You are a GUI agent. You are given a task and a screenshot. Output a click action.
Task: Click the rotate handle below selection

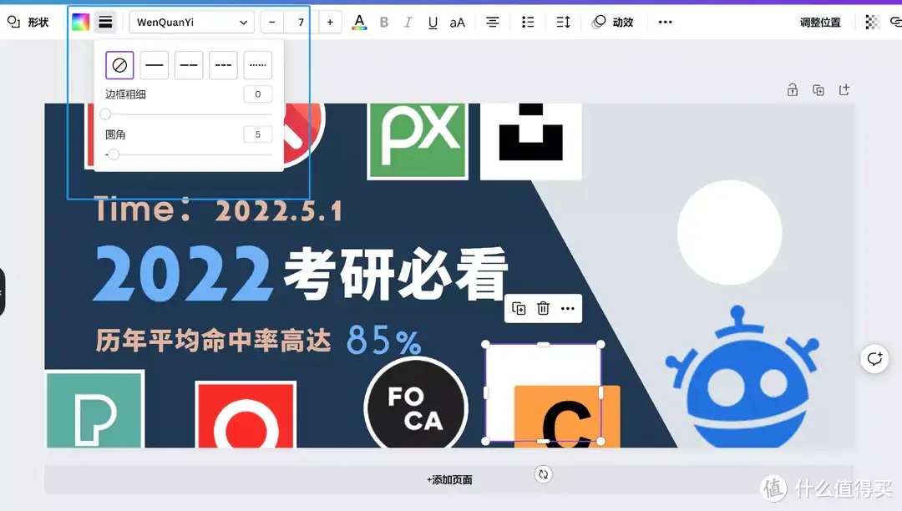pos(543,474)
